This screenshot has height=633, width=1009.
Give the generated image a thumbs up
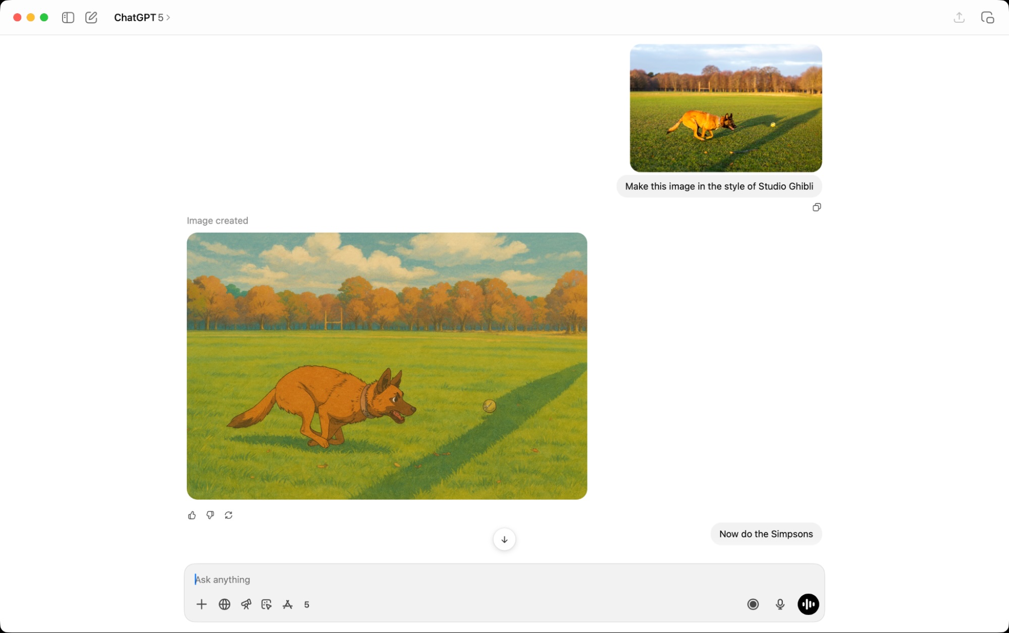tap(192, 515)
